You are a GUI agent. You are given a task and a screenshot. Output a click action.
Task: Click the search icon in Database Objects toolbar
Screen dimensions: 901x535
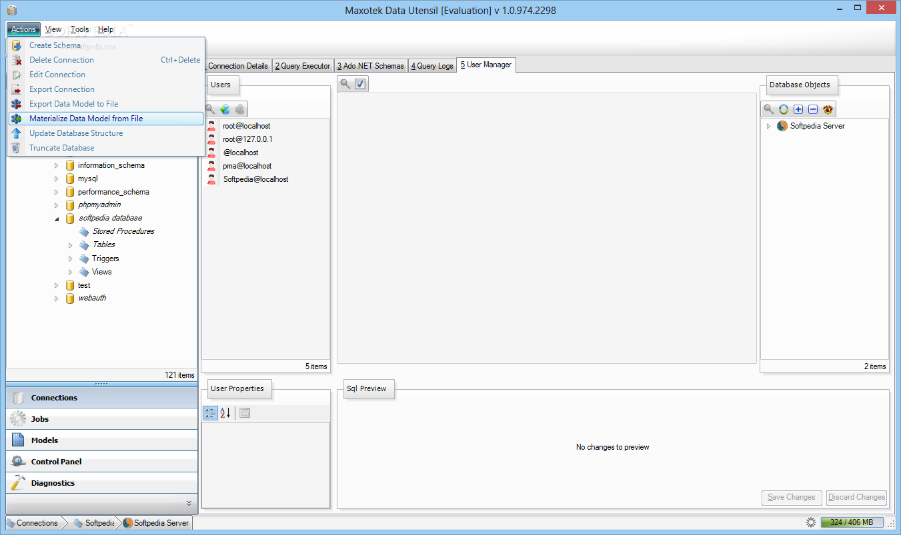pyautogui.click(x=769, y=109)
